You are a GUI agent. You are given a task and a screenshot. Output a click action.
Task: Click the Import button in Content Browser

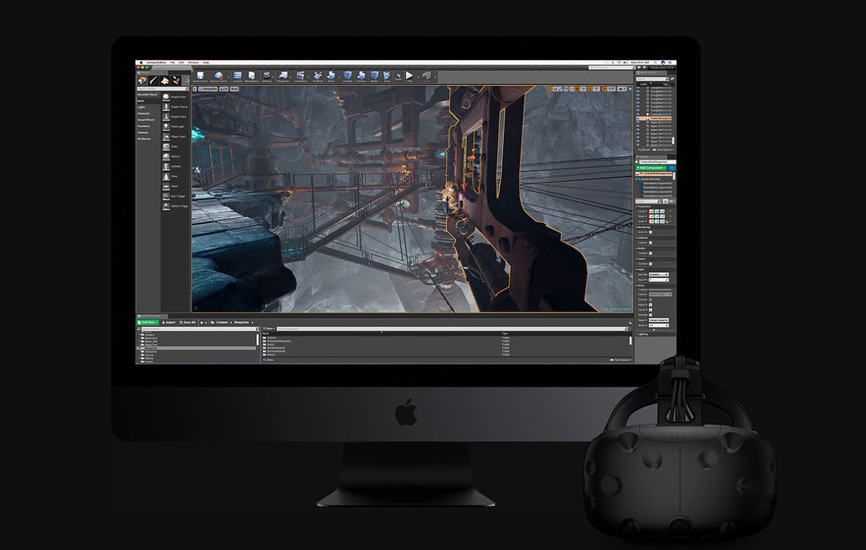(169, 322)
